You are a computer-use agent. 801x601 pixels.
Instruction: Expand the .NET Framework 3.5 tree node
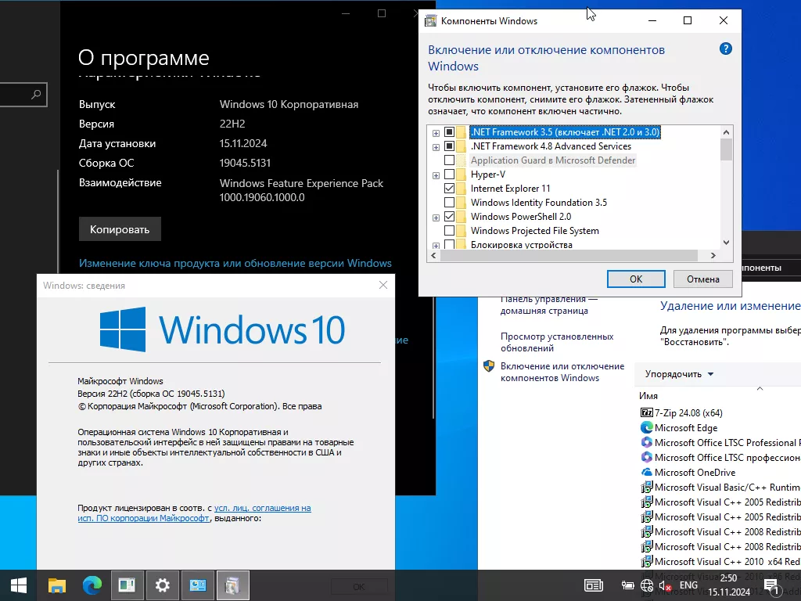coord(436,132)
